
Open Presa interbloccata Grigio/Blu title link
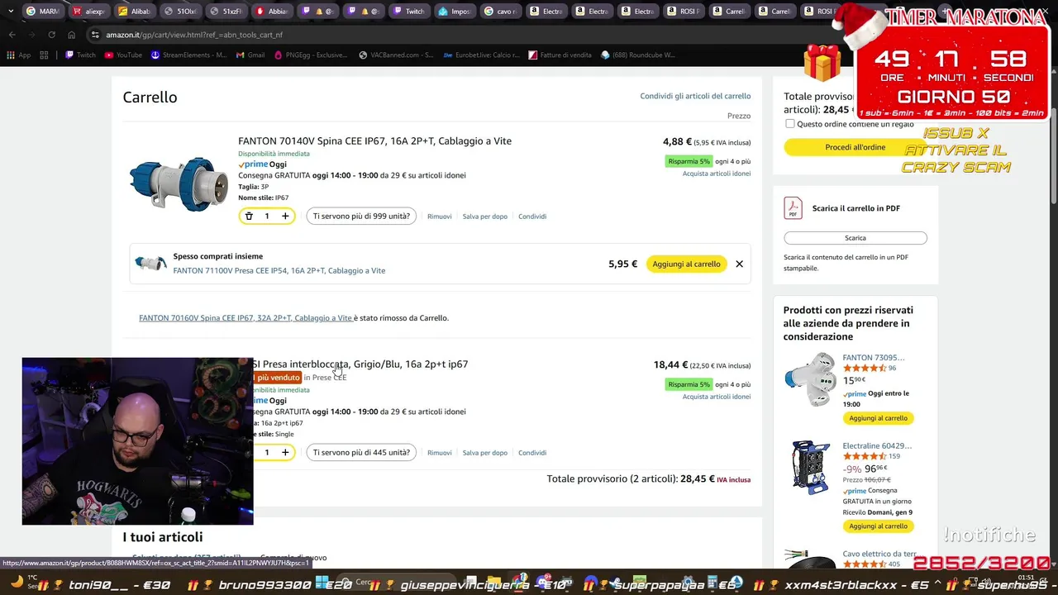click(x=360, y=364)
